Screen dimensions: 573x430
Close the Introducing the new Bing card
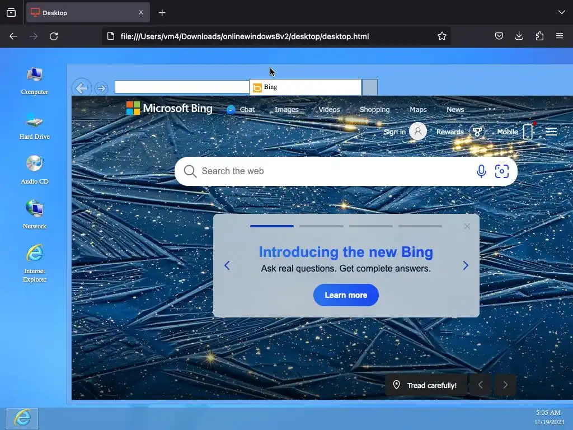click(467, 226)
